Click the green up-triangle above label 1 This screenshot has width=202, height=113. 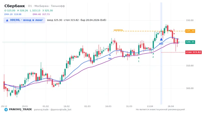139,58
